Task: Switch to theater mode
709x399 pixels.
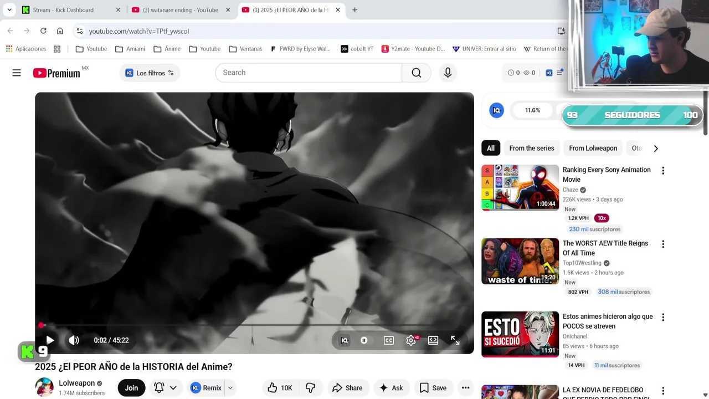Action: tap(433, 340)
